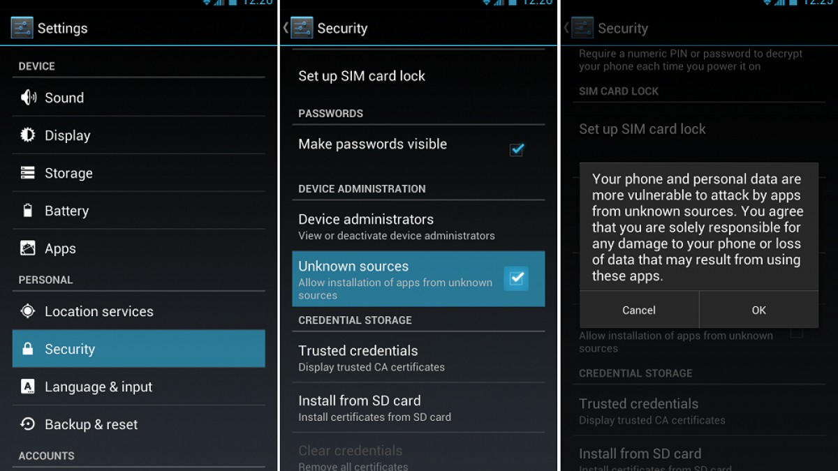The image size is (838, 471).
Task: Tap the Location services target icon
Action: coord(28,311)
